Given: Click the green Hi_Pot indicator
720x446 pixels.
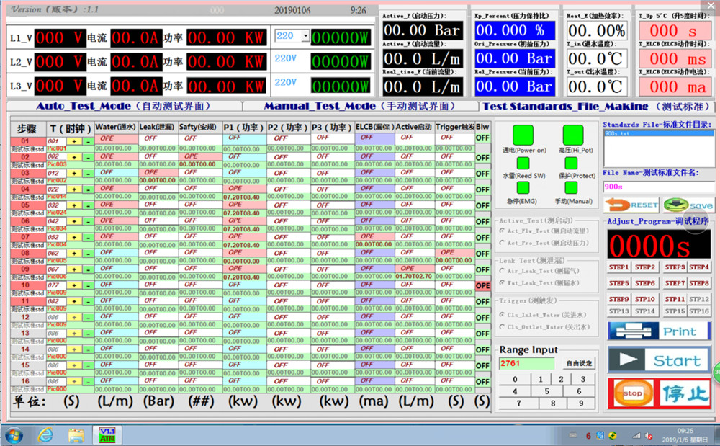Looking at the screenshot, I should coord(573,135).
